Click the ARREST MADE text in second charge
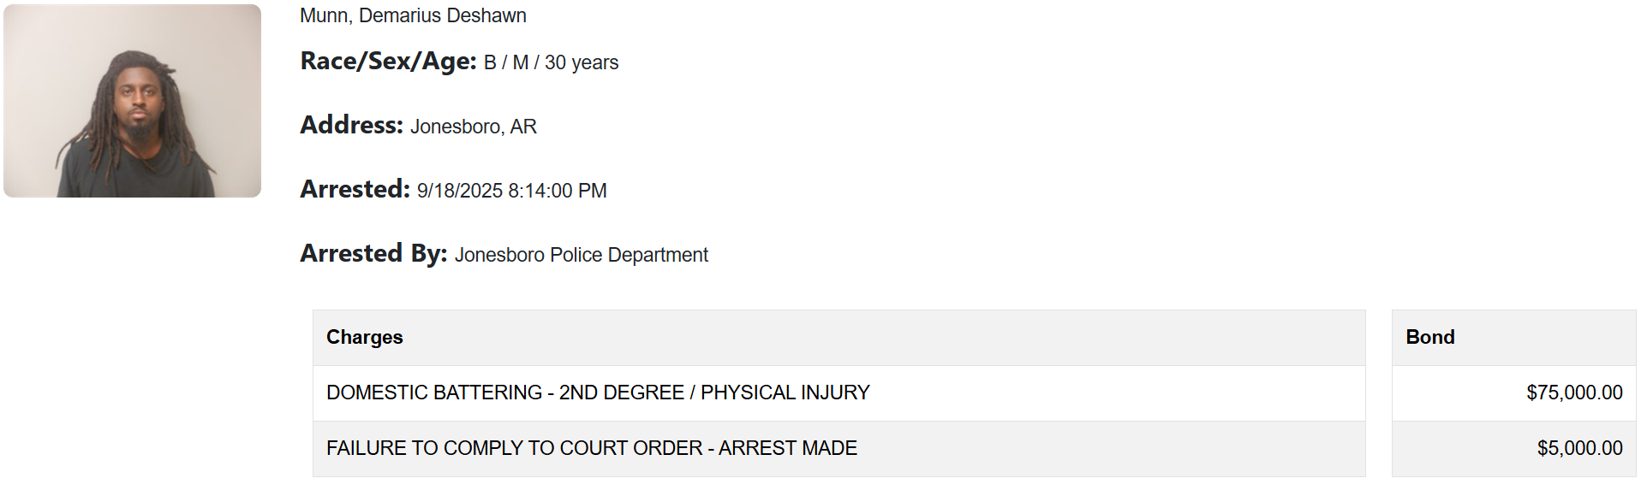The width and height of the screenshot is (1641, 484). tap(788, 448)
